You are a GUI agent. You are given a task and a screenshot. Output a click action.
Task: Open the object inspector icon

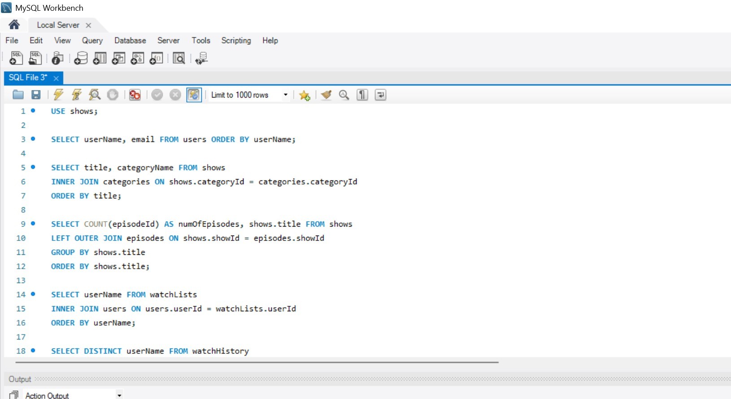pyautogui.click(x=57, y=58)
